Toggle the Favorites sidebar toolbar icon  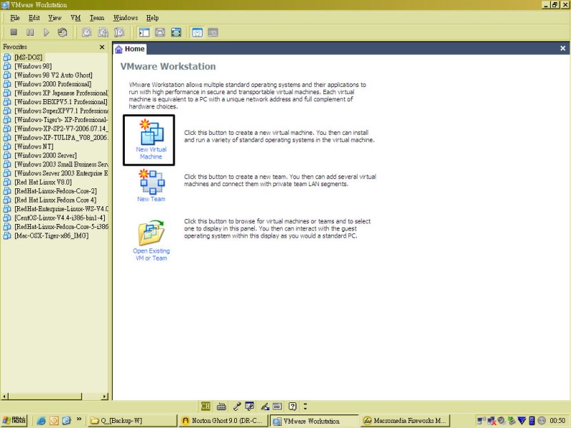[144, 32]
